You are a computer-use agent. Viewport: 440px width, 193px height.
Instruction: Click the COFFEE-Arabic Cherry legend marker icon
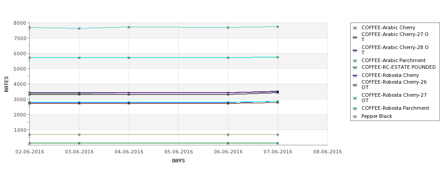(x=355, y=28)
